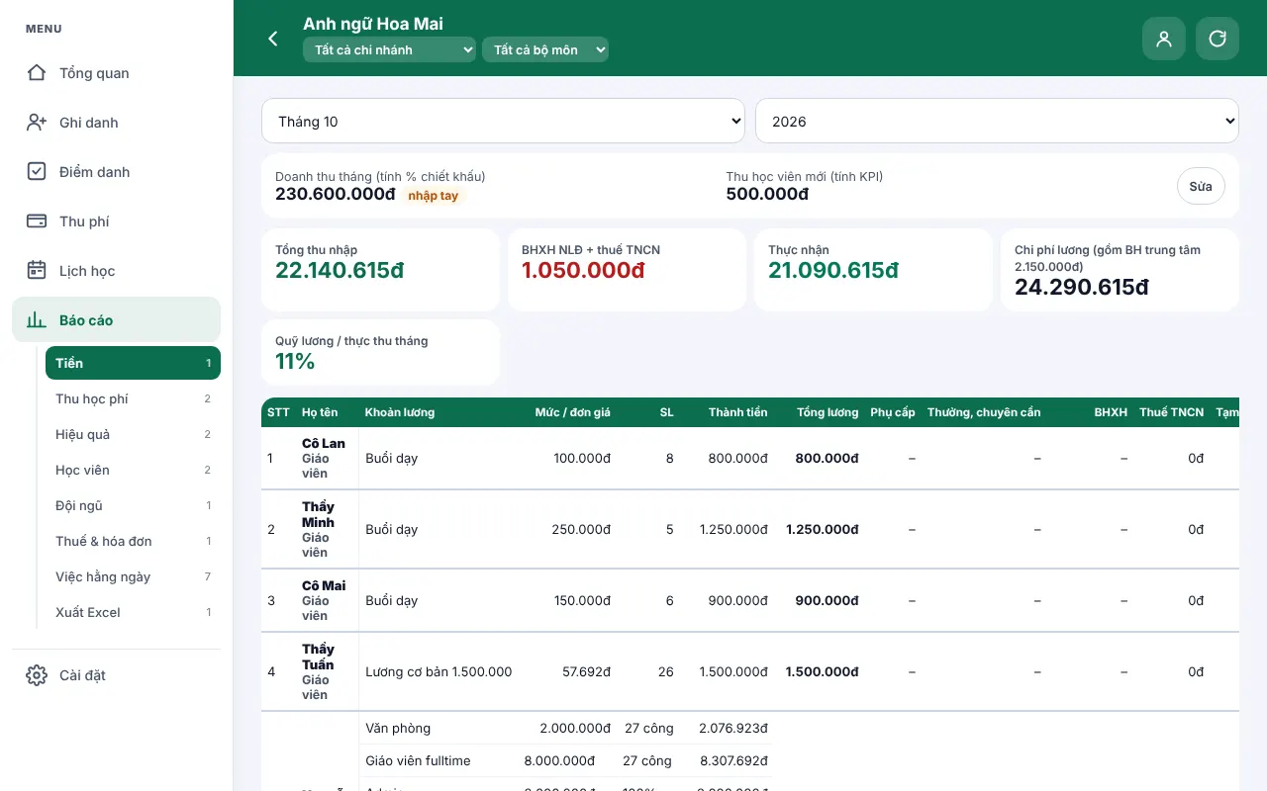
Task: Open the user profile icon button
Action: (x=1164, y=39)
